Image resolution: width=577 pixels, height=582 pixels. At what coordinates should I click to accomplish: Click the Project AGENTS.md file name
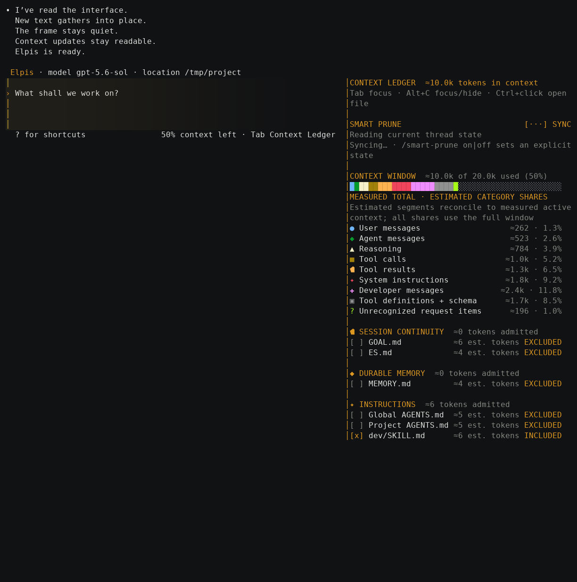(x=409, y=425)
